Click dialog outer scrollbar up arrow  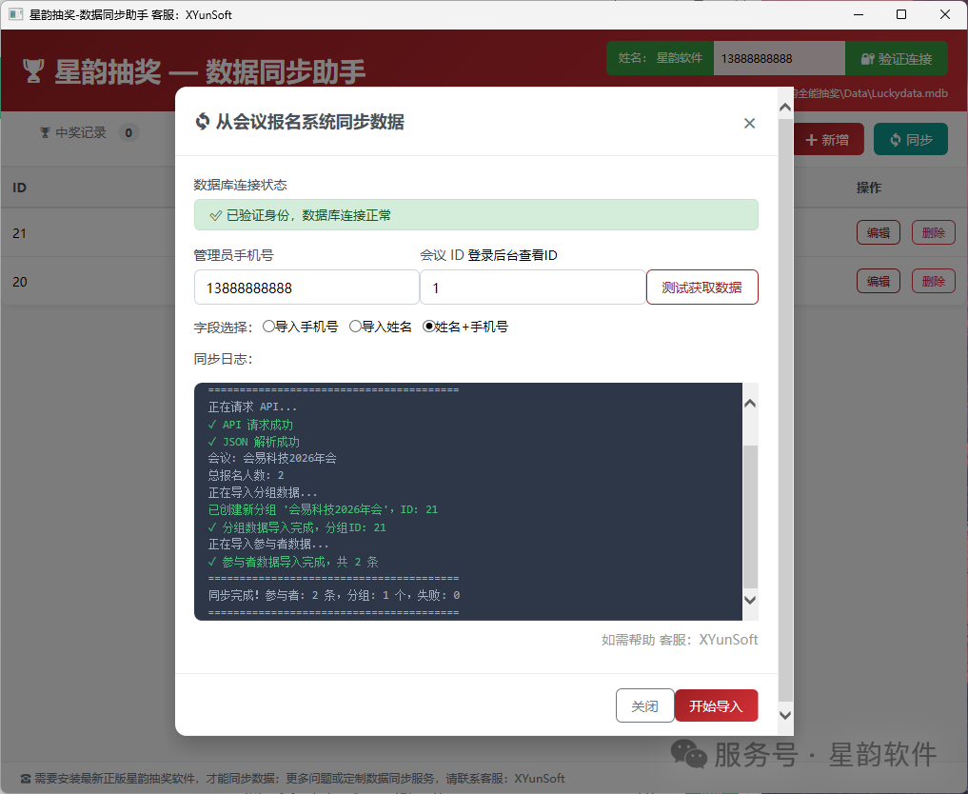click(x=785, y=108)
